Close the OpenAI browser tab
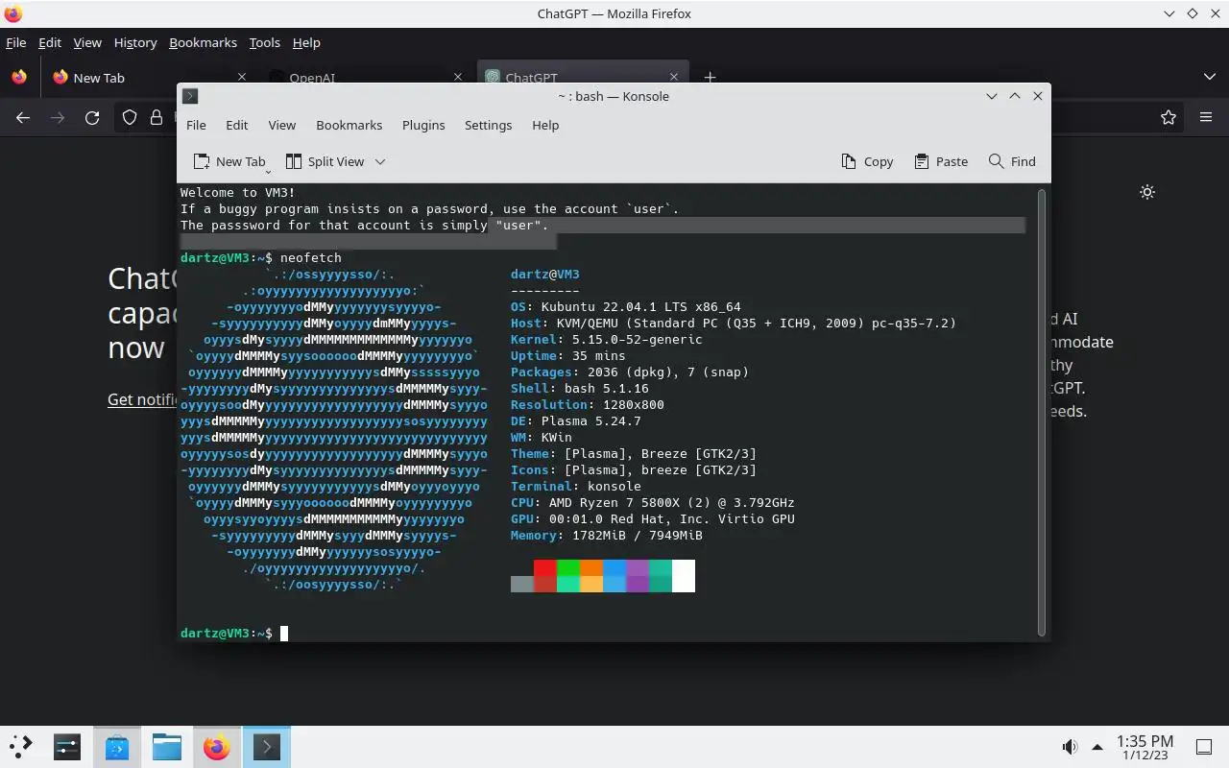 pos(457,77)
